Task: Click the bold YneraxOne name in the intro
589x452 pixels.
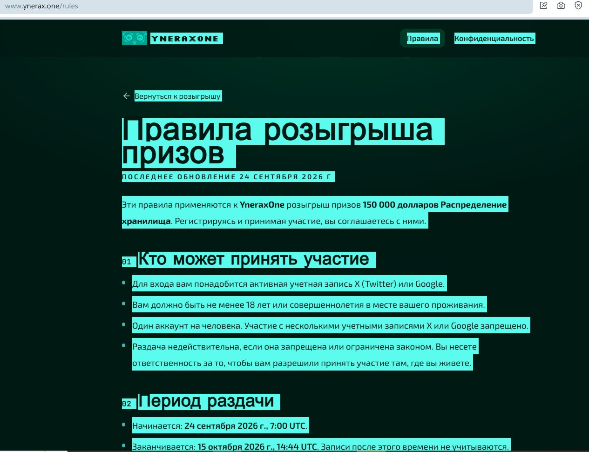Action: (262, 205)
